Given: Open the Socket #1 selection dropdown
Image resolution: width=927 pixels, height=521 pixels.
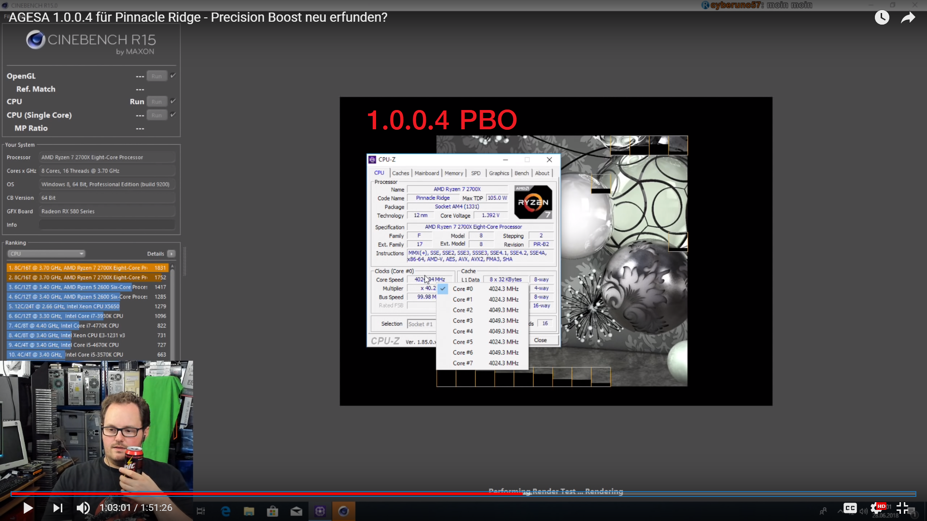Looking at the screenshot, I should [x=421, y=324].
